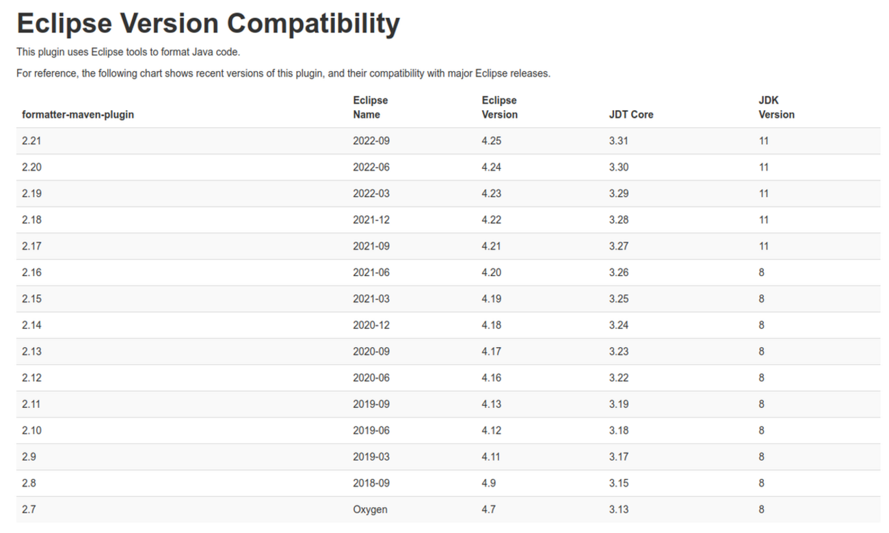The width and height of the screenshot is (889, 533).
Task: Select the Eclipse name 2020-09 cell
Action: (371, 351)
